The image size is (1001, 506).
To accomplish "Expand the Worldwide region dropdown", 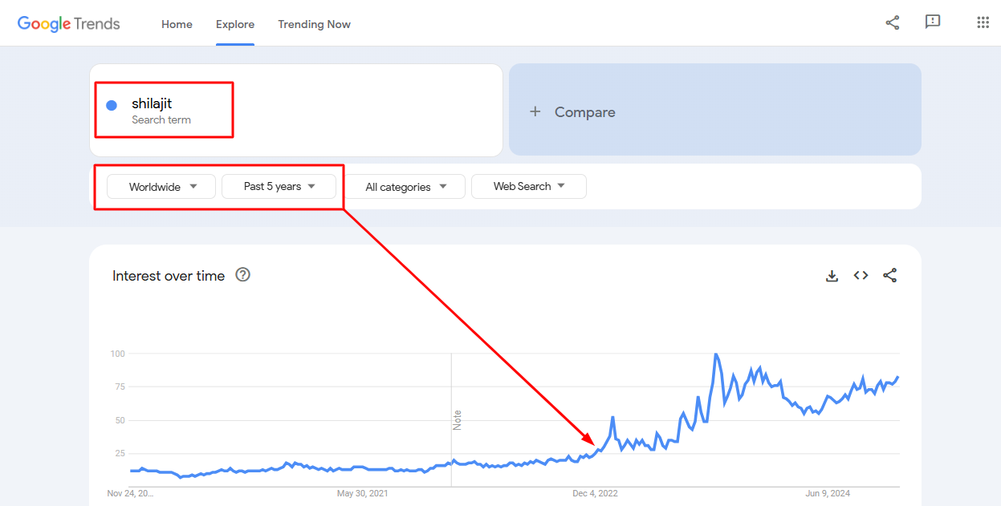I will (x=161, y=187).
